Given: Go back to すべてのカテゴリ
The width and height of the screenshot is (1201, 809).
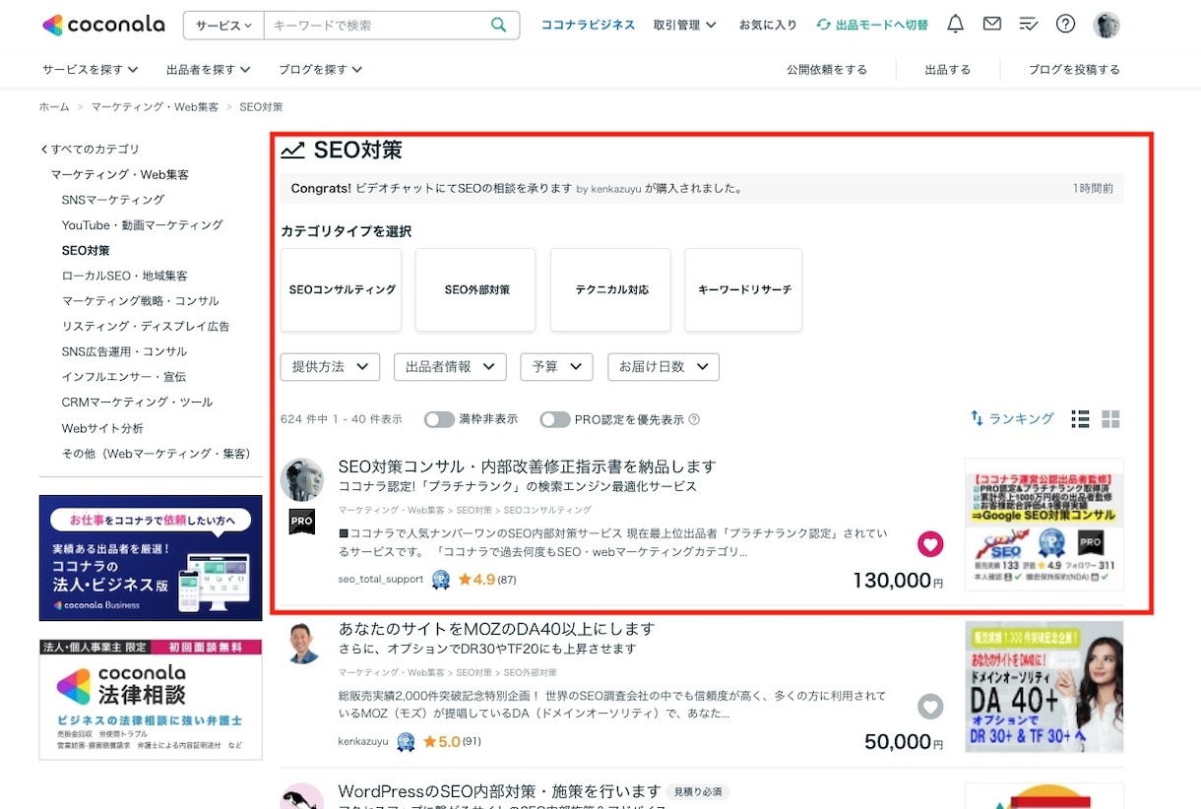Looking at the screenshot, I should coord(90,150).
